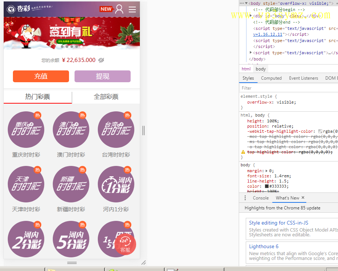Select the body breadcrumb
This screenshot has width=338, height=271.
point(261,69)
